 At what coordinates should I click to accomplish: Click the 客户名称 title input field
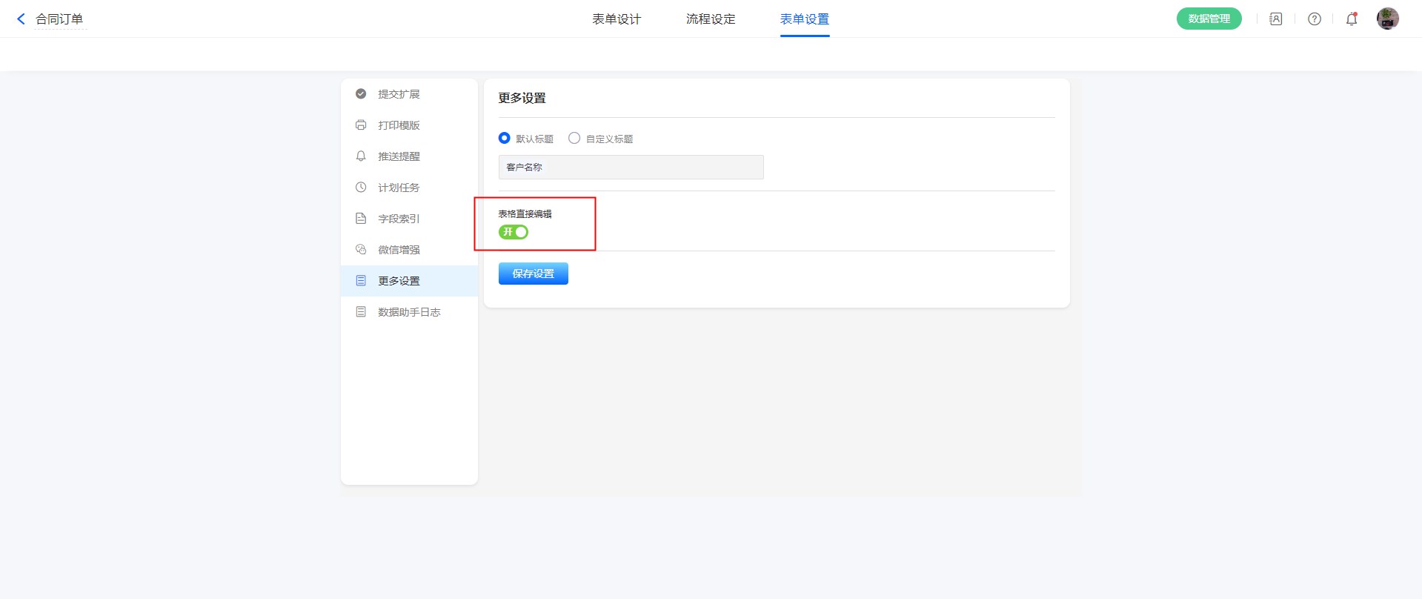pyautogui.click(x=631, y=168)
